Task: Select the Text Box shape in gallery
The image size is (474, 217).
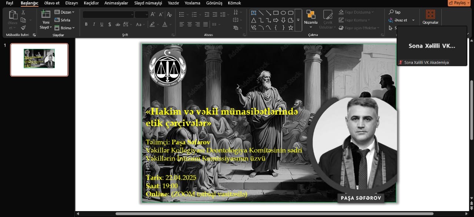Action: tap(254, 13)
